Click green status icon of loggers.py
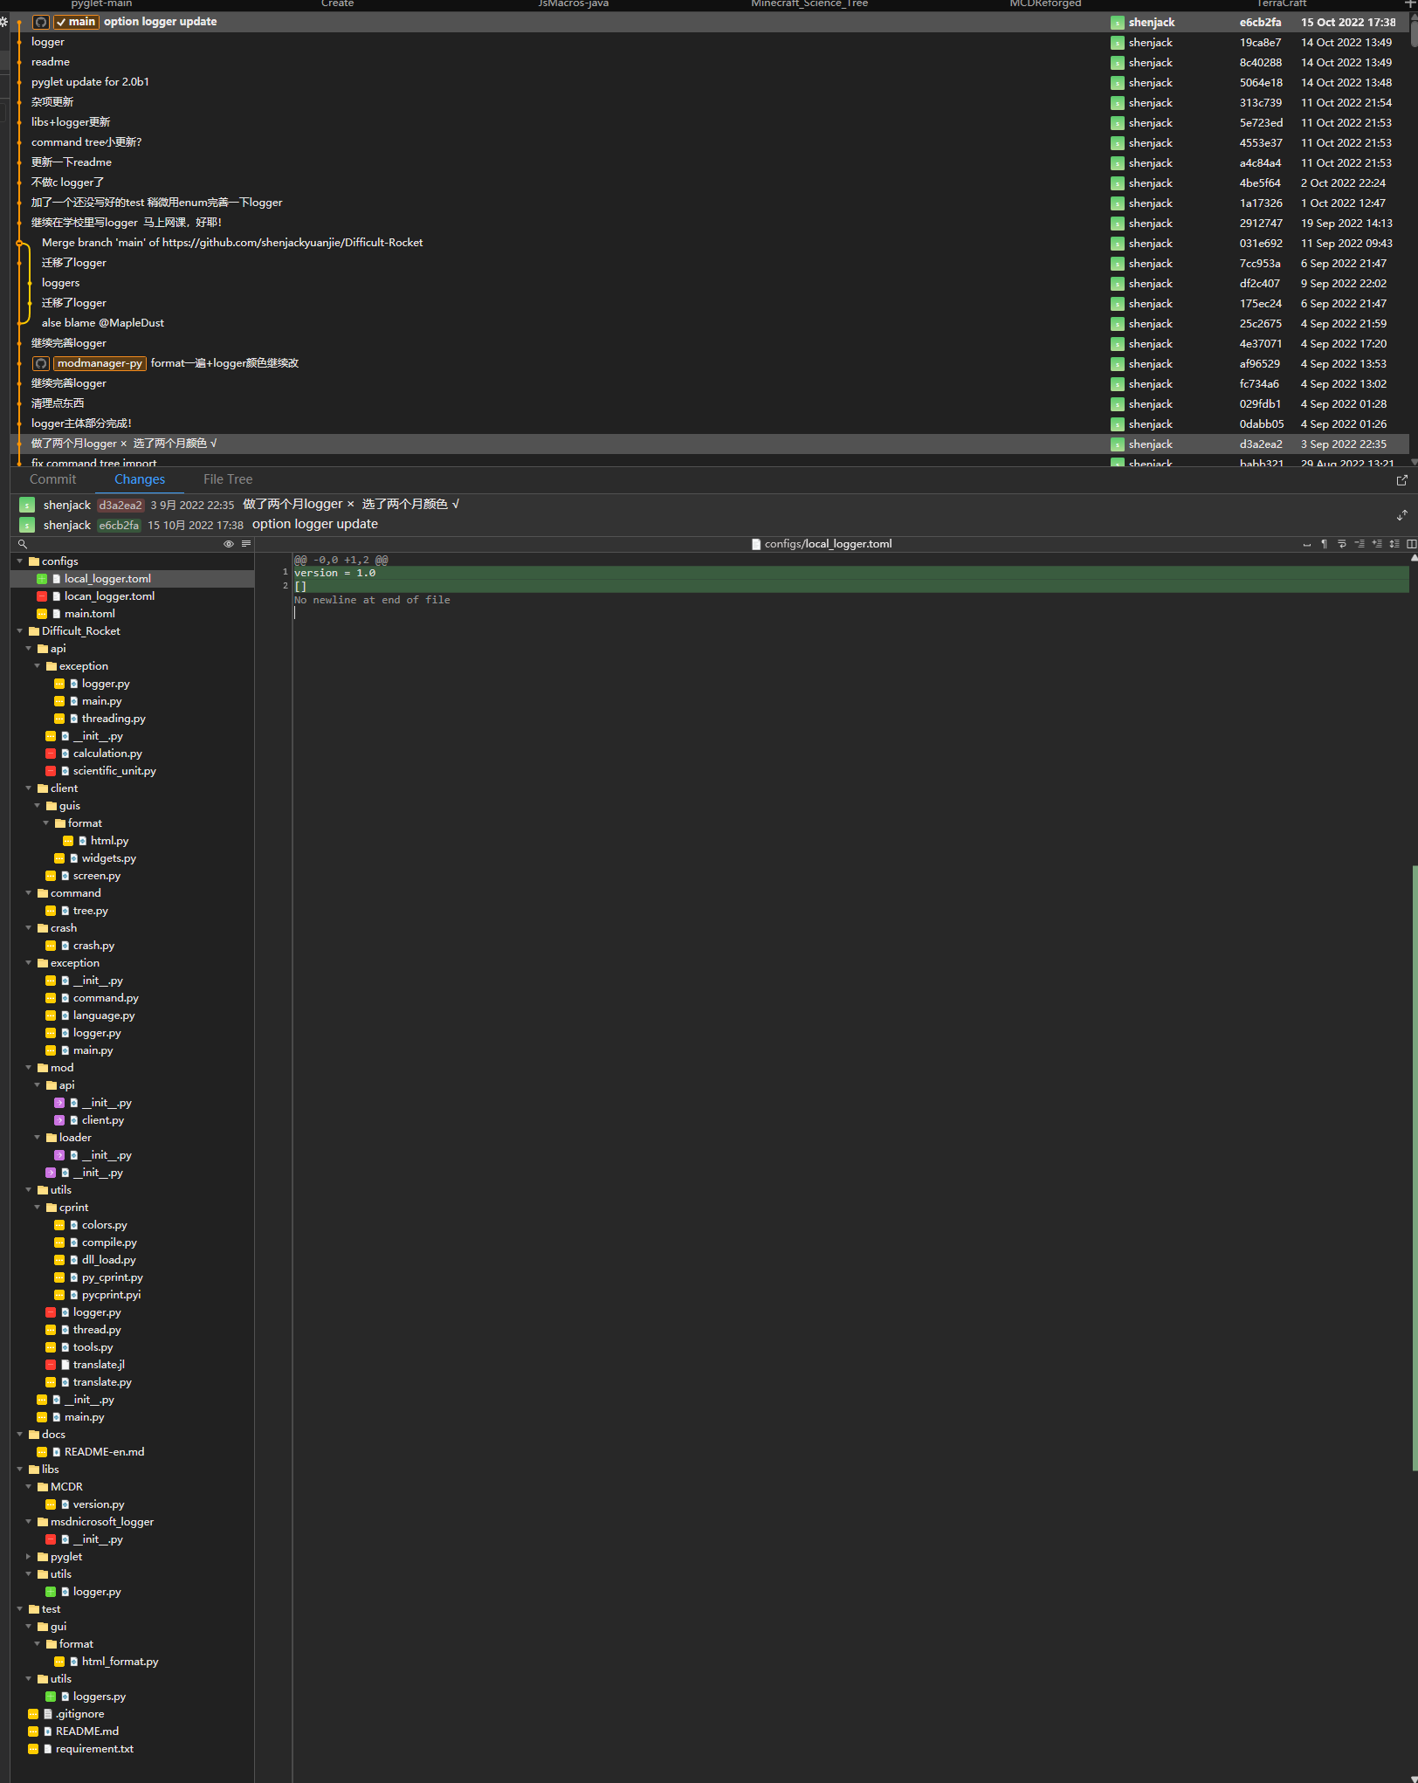1418x1783 pixels. tap(51, 1697)
